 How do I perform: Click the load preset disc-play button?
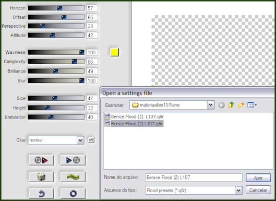pos(41,160)
